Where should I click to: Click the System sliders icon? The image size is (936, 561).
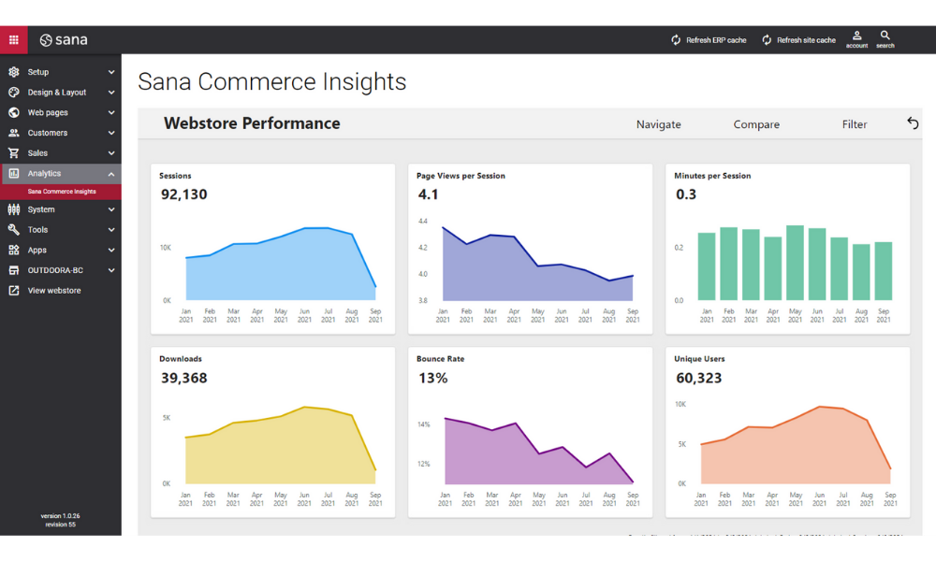pyautogui.click(x=14, y=209)
